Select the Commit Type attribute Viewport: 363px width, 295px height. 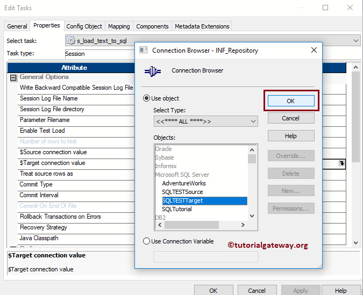(36, 184)
